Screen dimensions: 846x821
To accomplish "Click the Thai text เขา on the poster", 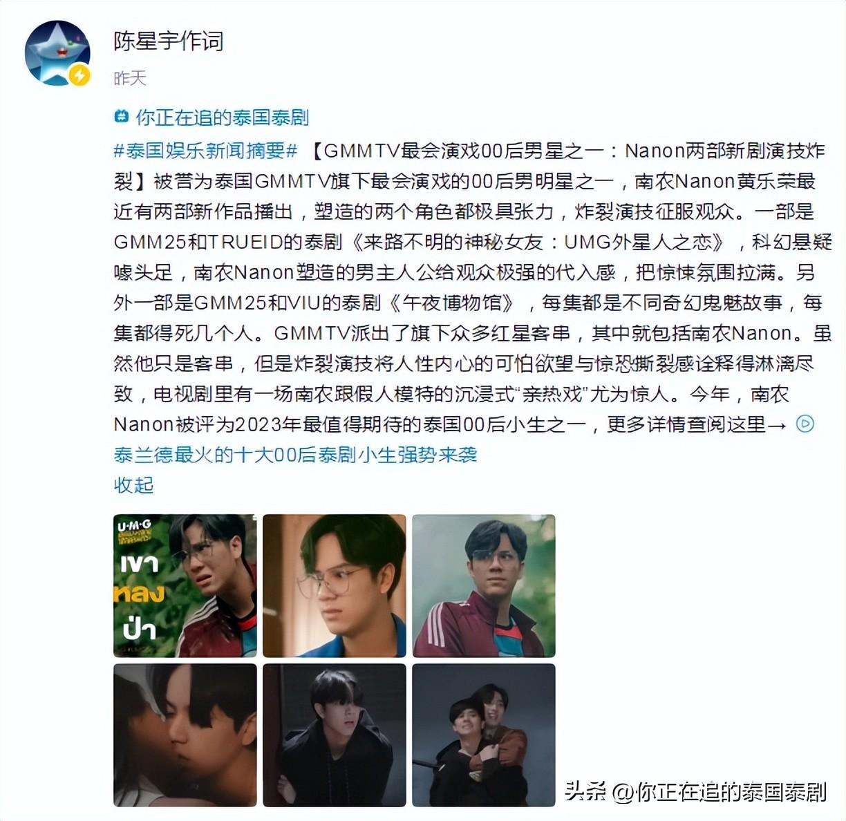I will (139, 563).
